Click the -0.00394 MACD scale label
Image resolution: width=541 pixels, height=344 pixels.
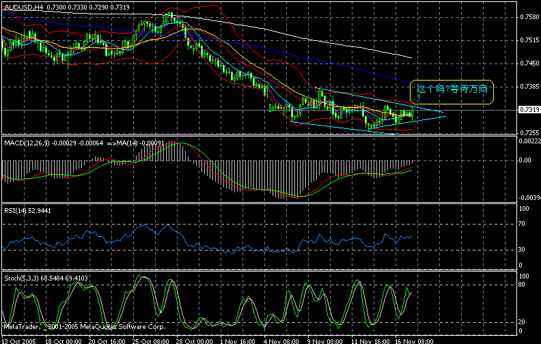click(529, 197)
